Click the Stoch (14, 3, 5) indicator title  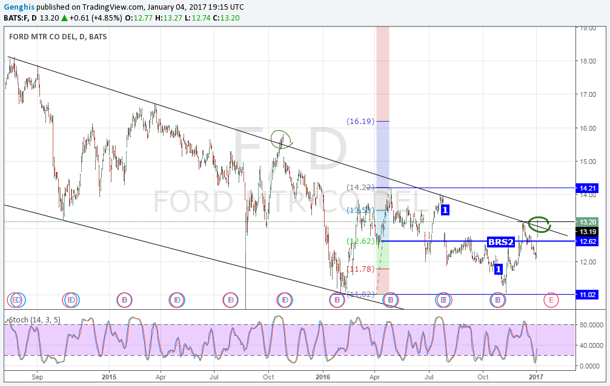pos(35,320)
